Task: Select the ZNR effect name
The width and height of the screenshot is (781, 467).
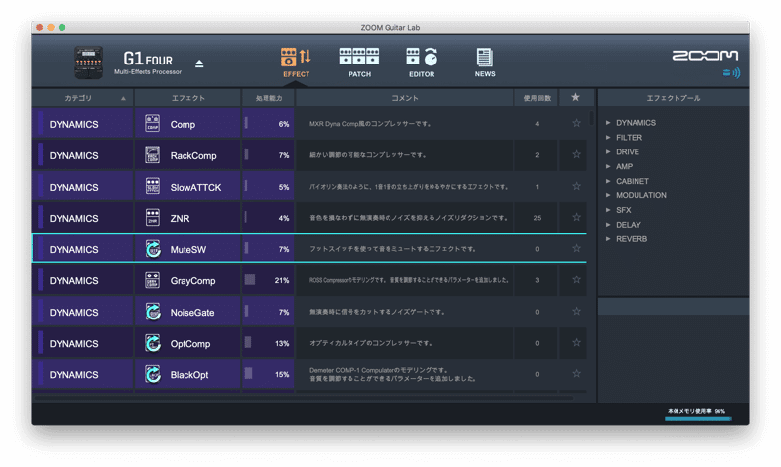Action: (180, 218)
